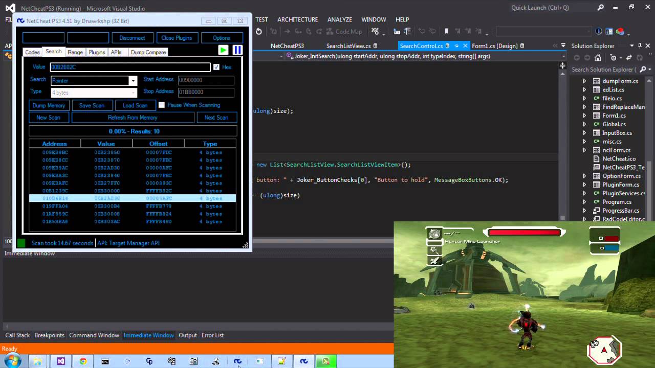Enable the Pause When Scanning checkbox
Viewport: 655px width, 368px height.
162,105
